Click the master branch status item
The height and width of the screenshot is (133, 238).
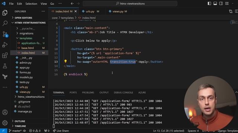pyautogui.click(x=17, y=131)
